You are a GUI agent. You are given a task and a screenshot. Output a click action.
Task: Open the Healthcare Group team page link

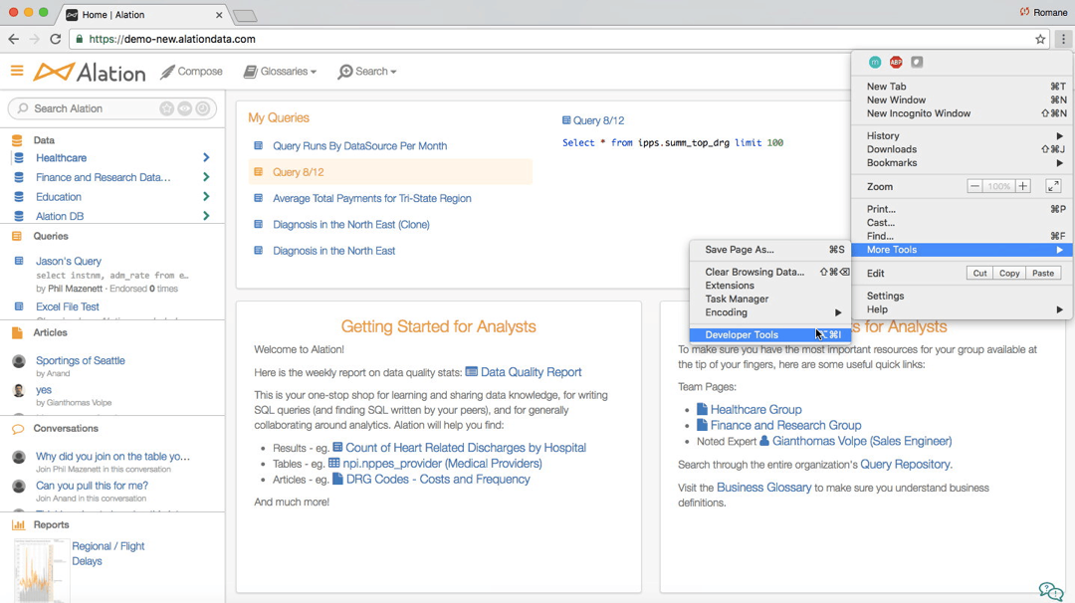[x=750, y=409]
